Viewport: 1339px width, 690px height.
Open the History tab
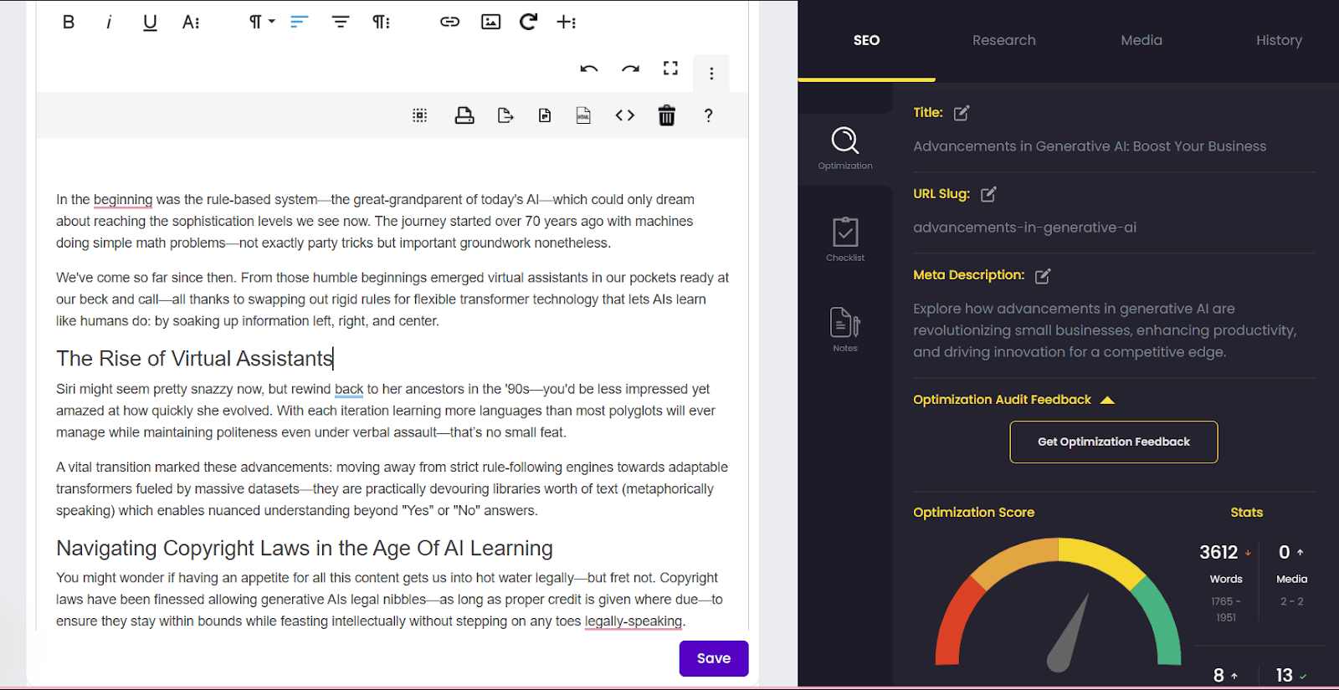(1279, 40)
